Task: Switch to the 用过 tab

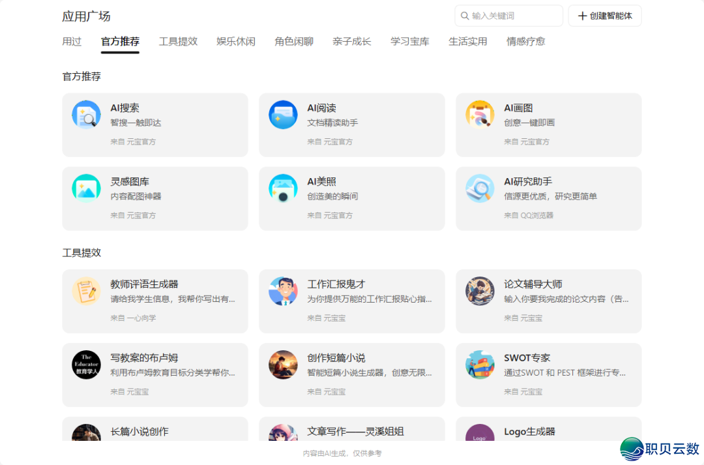Action: 72,41
